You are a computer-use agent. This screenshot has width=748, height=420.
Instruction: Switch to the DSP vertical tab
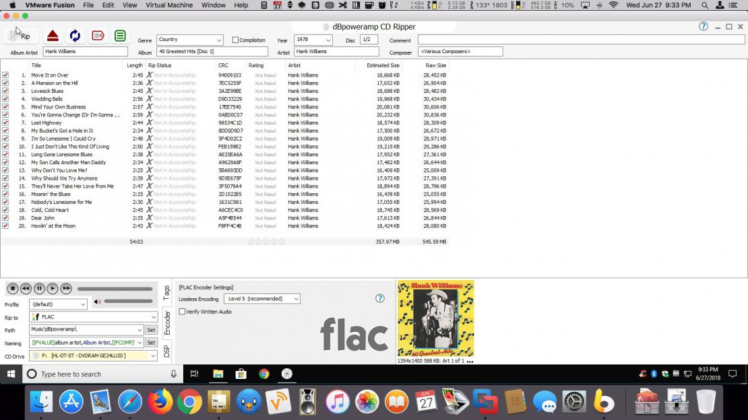166,351
